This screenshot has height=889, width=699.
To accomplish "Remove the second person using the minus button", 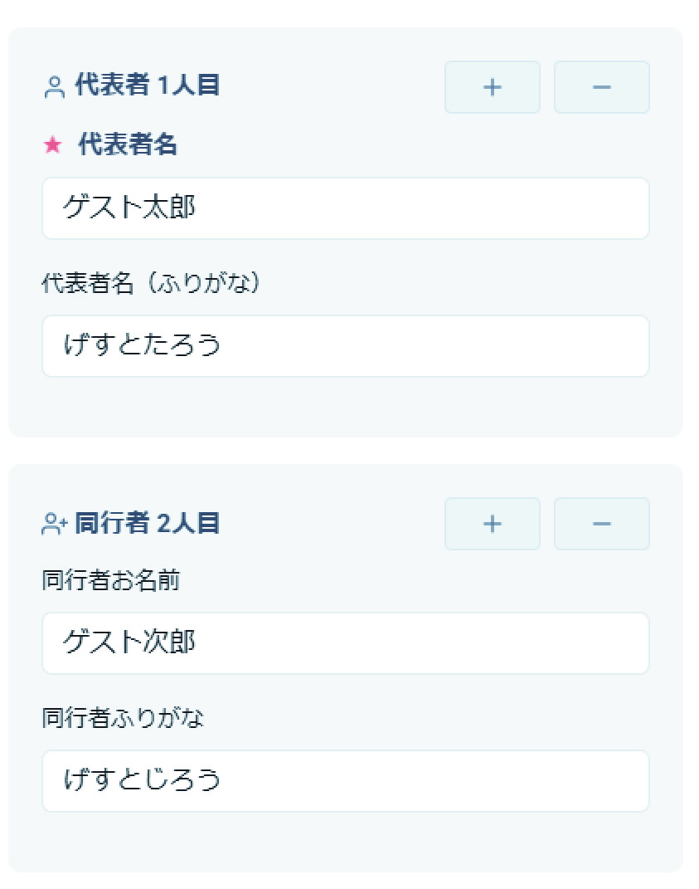I will click(602, 523).
